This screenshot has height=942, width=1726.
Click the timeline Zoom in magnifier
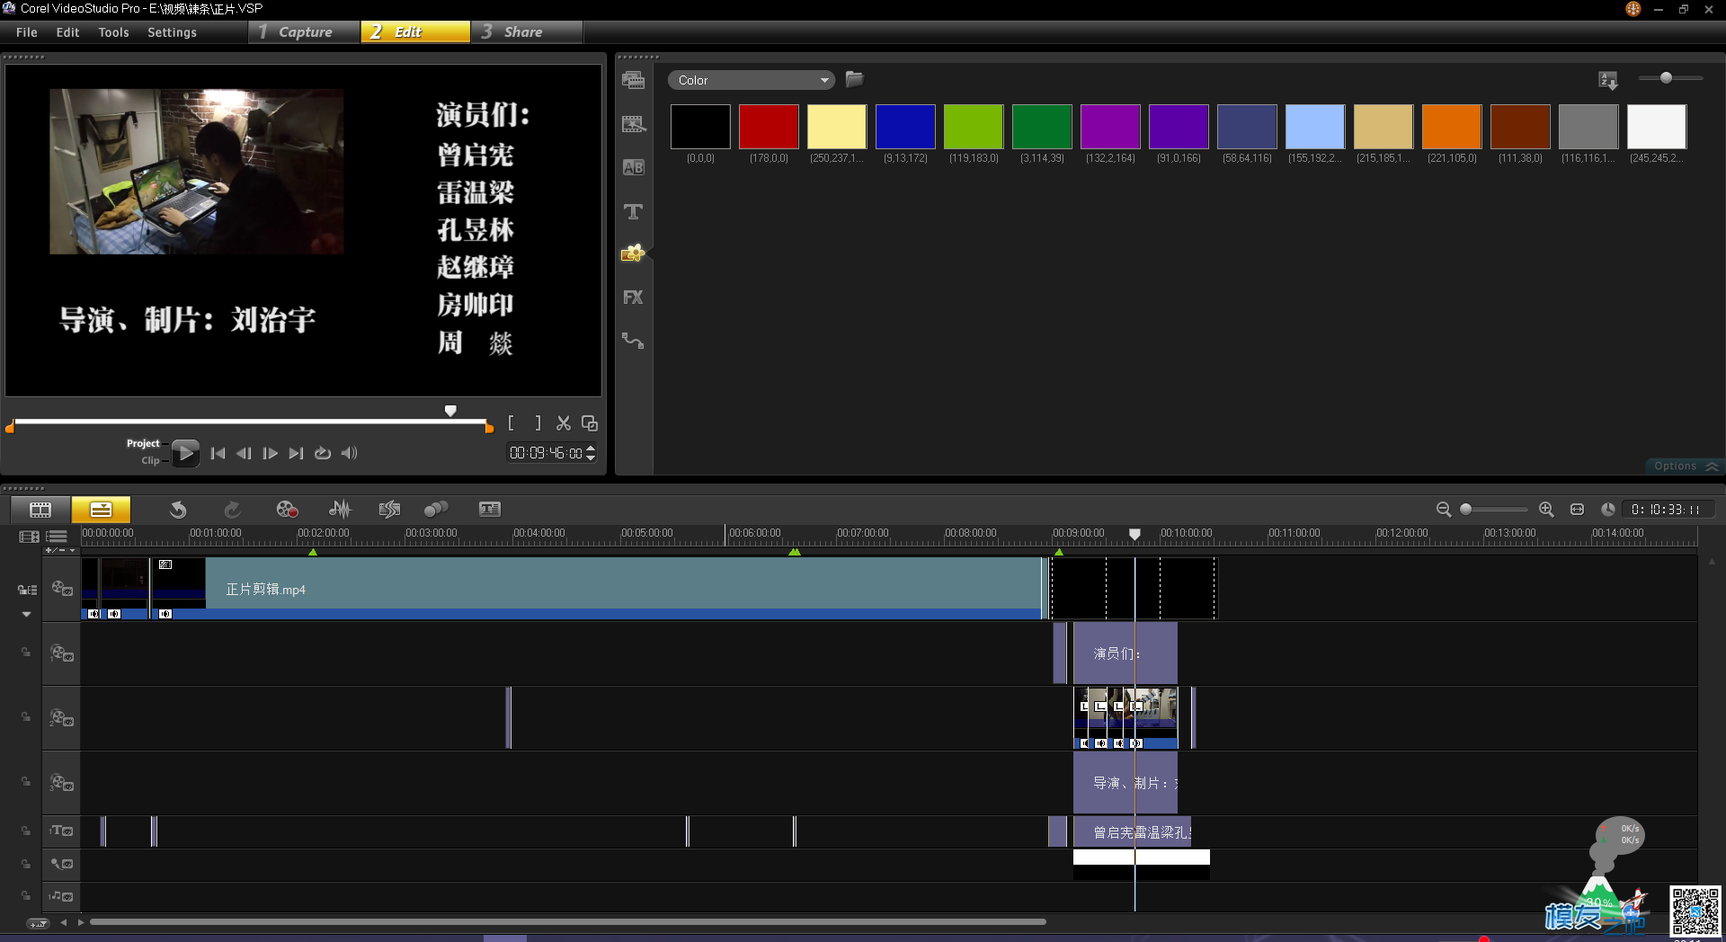(1546, 510)
